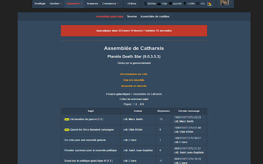Open the Stratégie menu

40,3
